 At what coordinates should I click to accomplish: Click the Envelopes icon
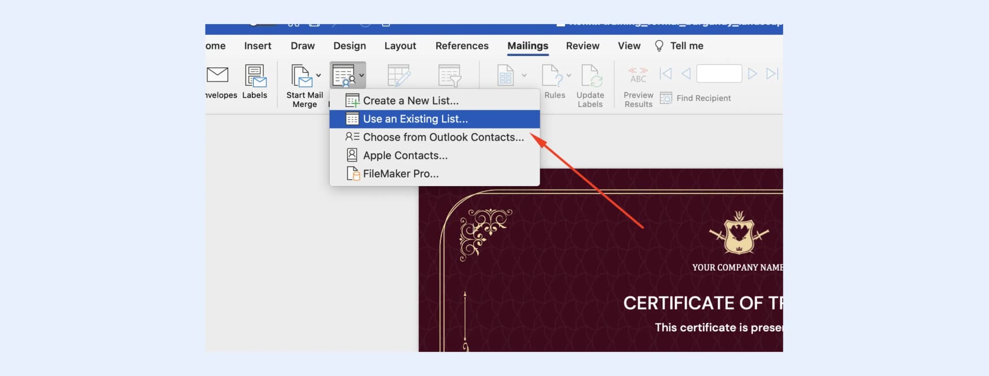(x=217, y=75)
